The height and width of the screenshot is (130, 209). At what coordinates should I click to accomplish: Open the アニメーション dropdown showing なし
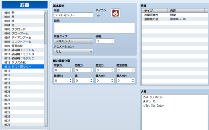point(73,51)
